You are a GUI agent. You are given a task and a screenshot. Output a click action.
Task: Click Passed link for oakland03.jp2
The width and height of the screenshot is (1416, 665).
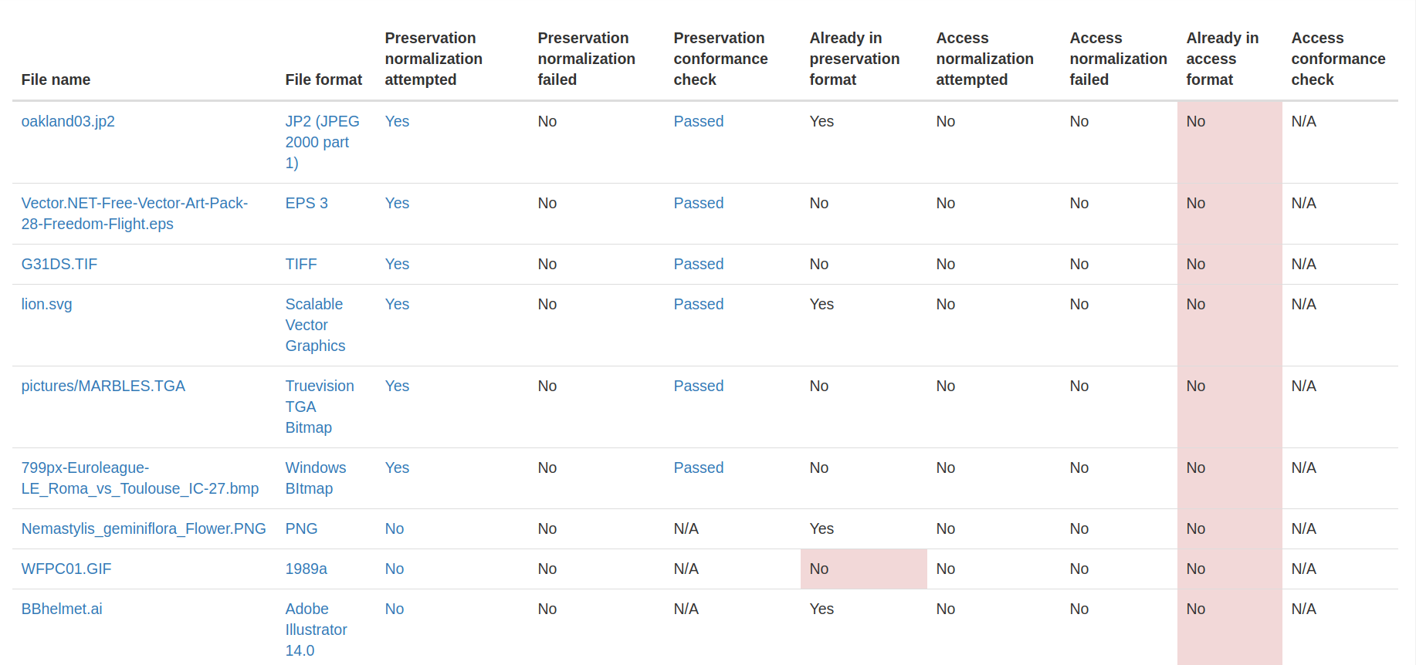click(x=698, y=121)
